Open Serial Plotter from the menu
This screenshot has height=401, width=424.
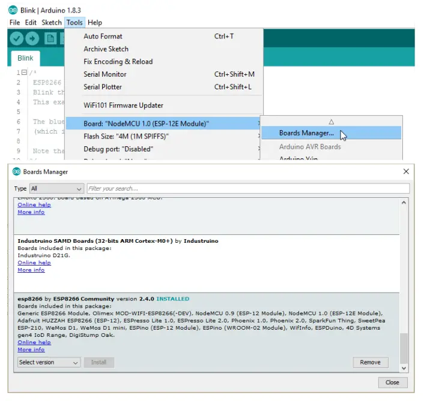point(164,87)
